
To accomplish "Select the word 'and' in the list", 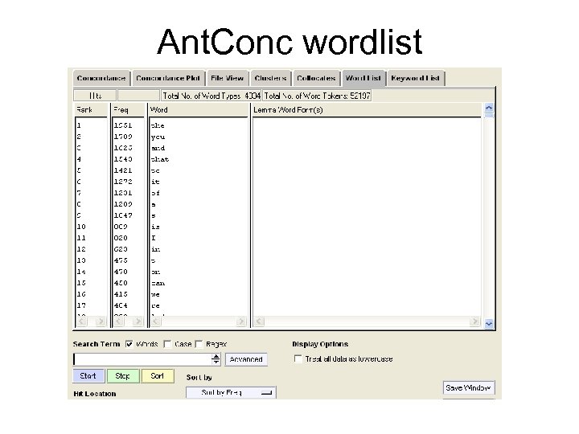I will click(x=158, y=149).
